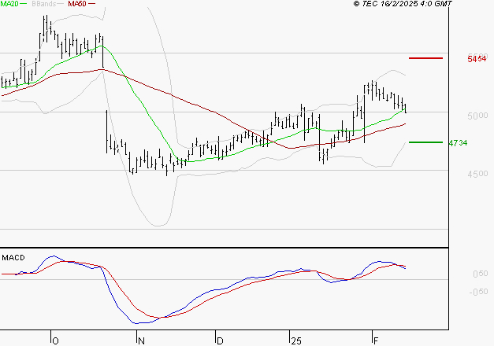Click the MA20 legend label

click(x=9, y=4)
